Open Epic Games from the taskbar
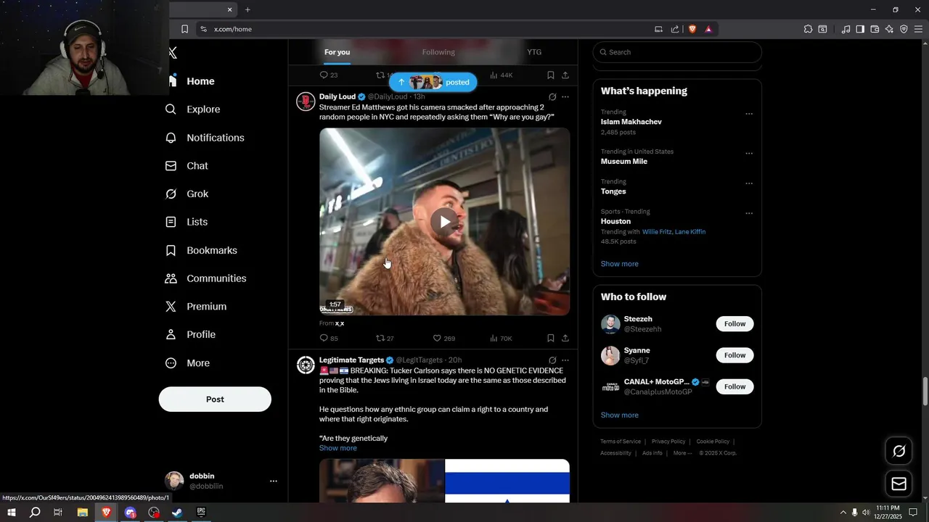The width and height of the screenshot is (929, 522). point(201,513)
